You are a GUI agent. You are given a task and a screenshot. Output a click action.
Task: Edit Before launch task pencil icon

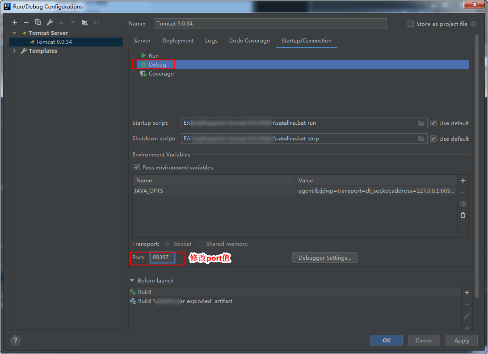(467, 316)
